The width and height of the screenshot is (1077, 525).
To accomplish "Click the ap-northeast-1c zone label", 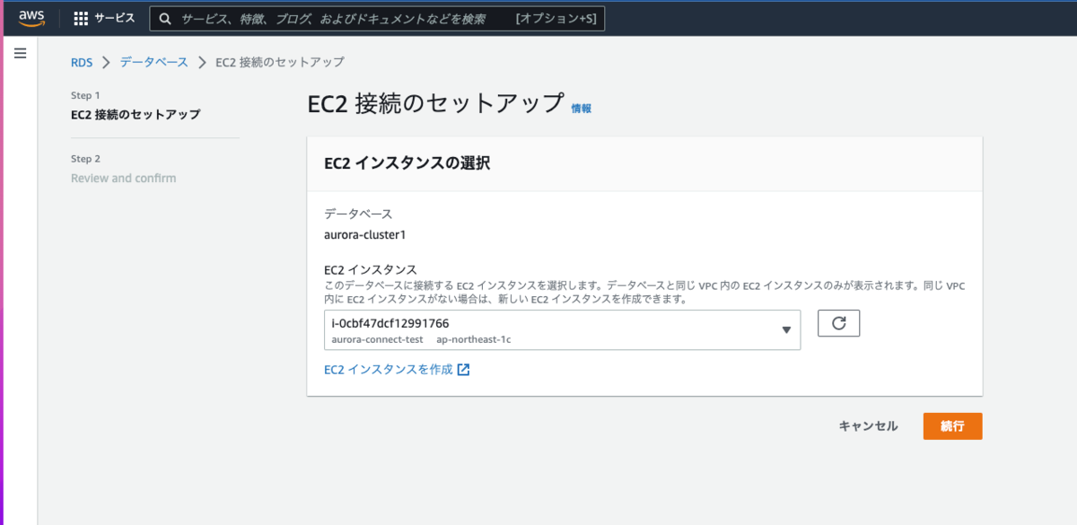I will [474, 340].
